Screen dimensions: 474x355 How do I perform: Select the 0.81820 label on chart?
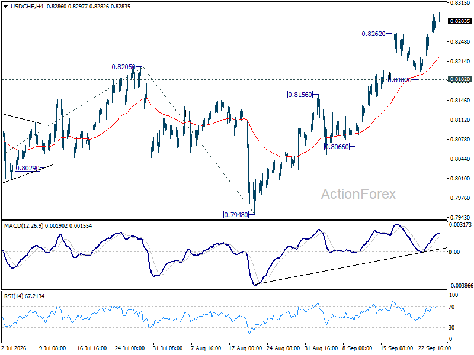coord(399,80)
